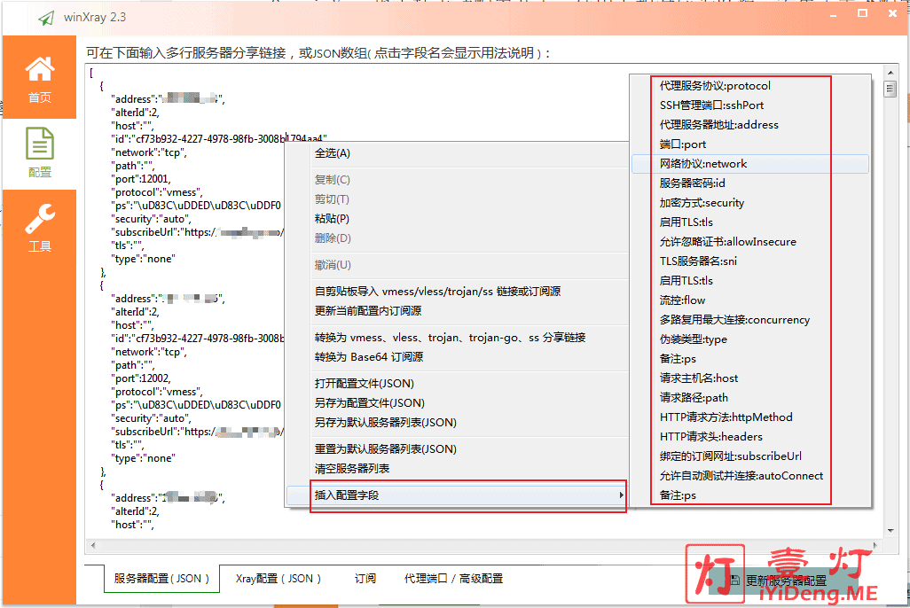Screen dimensions: 910x608
Task: Click the vertical scrollbar thumb
Action: click(890, 90)
